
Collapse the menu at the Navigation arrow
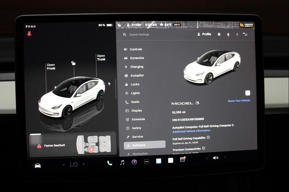pyautogui.click(x=128, y=154)
